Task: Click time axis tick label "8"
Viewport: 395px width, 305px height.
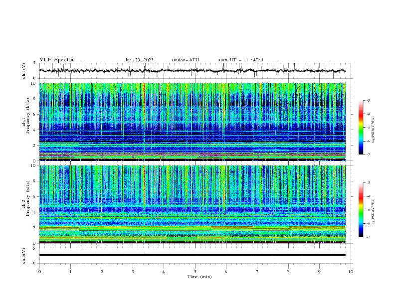Action: point(288,272)
